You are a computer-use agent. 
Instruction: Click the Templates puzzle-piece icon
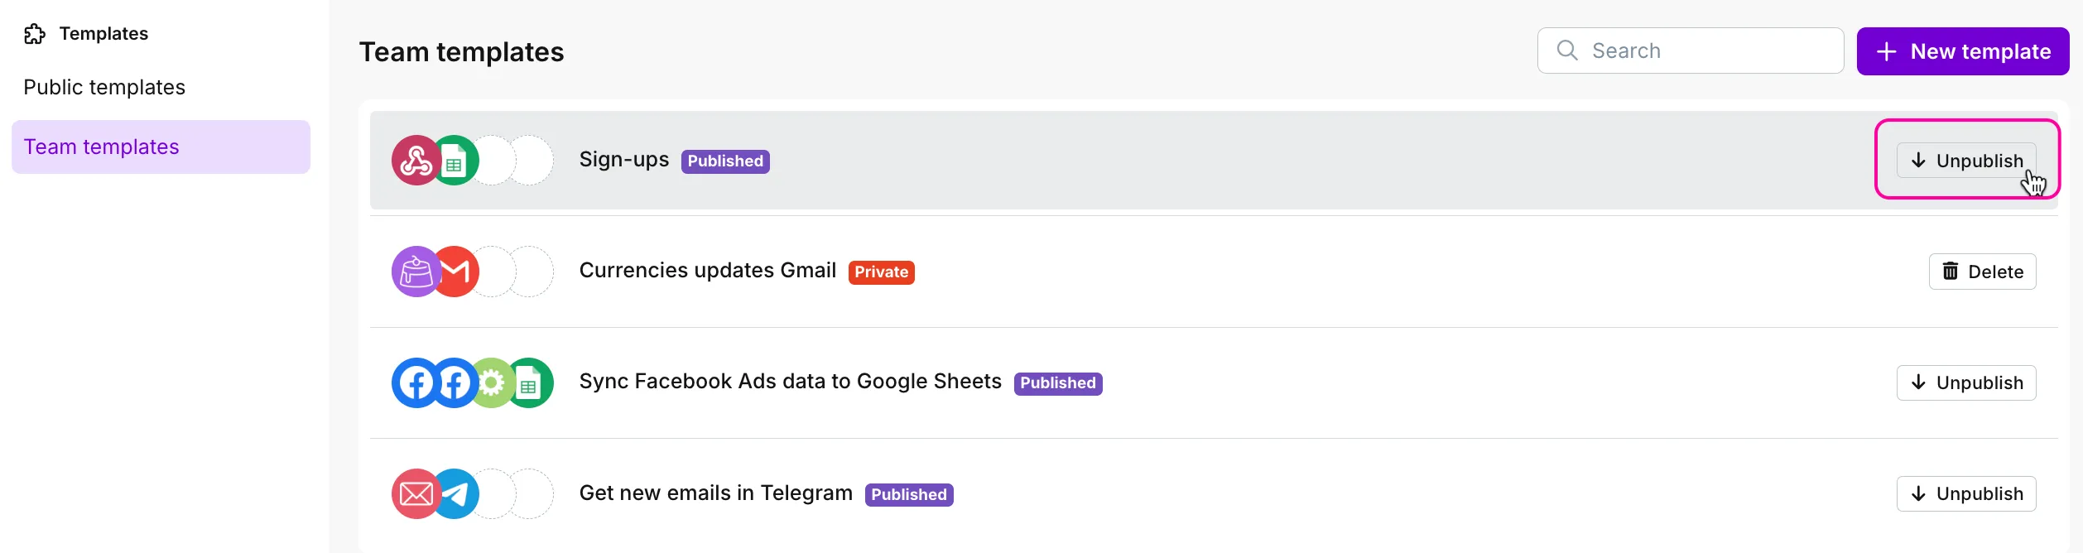coord(35,34)
